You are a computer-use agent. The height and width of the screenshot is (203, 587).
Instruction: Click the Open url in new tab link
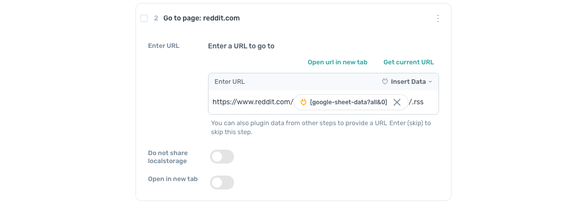pyautogui.click(x=337, y=62)
